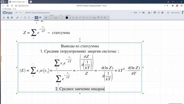The height and width of the screenshot is (104, 184).
Task: Select the pen drawing tool
Action: tap(17, 18)
